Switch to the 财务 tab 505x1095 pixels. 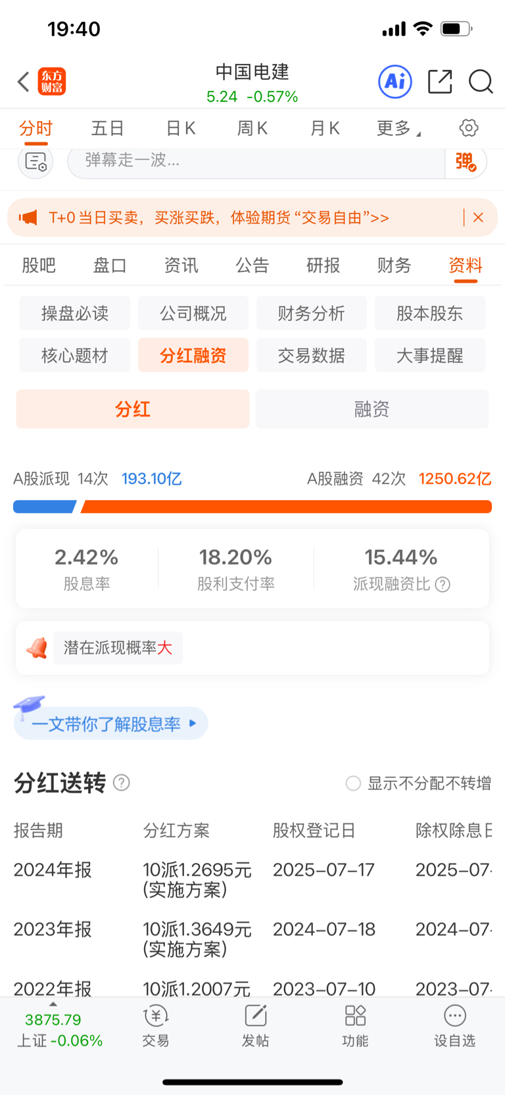pyautogui.click(x=394, y=266)
